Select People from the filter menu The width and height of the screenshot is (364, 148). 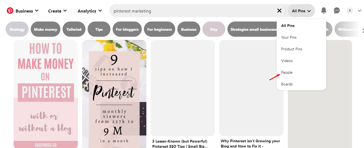[x=287, y=72]
